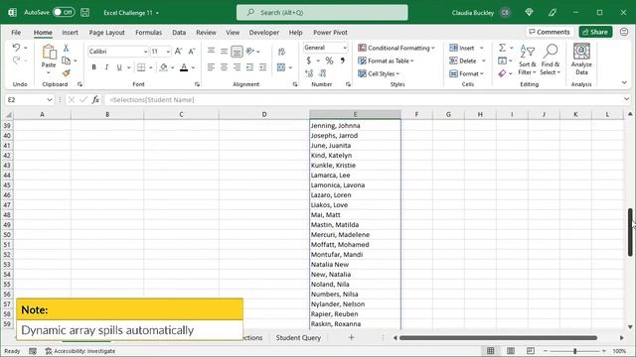Click Decrease Indent icon
Viewport: 636px width, 357px height.
[x=249, y=67]
